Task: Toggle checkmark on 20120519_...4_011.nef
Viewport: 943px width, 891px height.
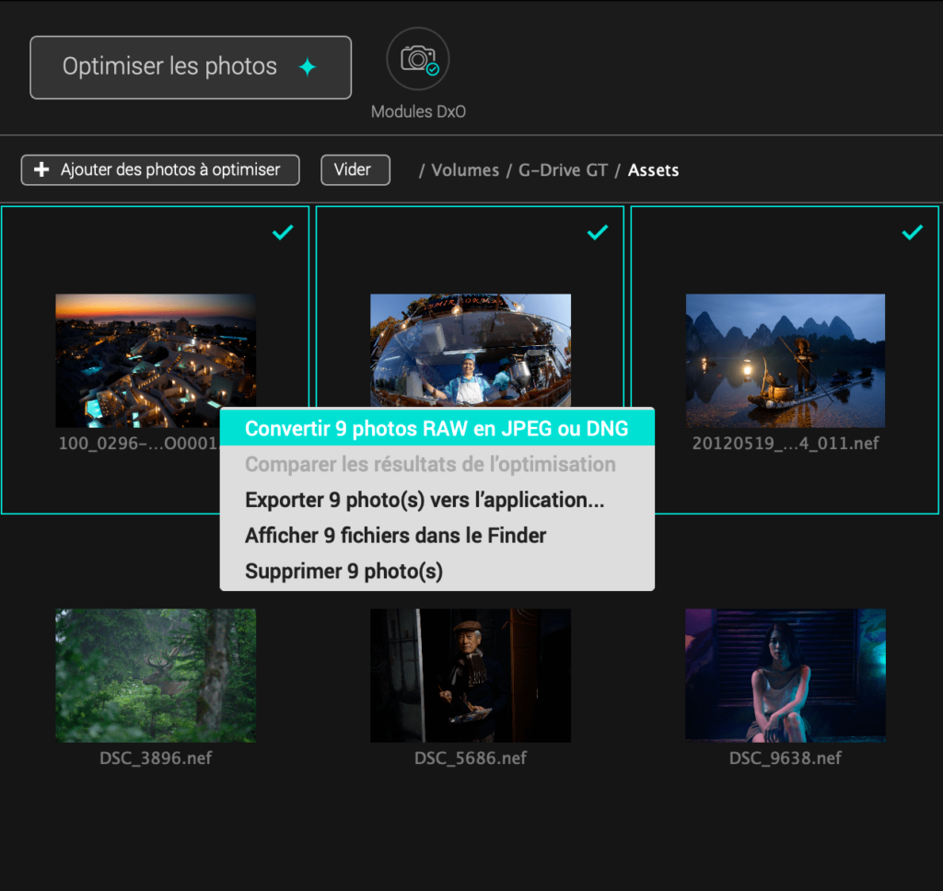Action: click(x=913, y=232)
